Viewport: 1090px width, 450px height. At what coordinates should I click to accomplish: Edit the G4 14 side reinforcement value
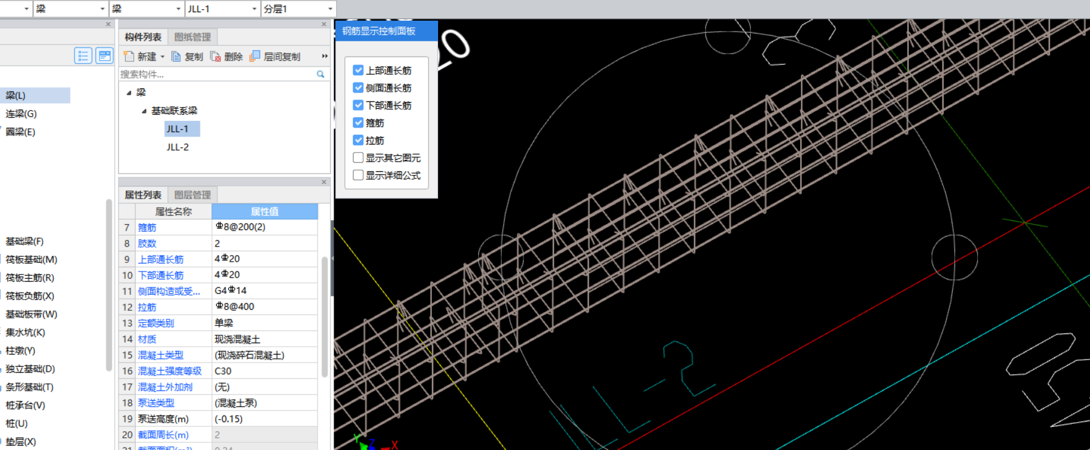point(264,291)
